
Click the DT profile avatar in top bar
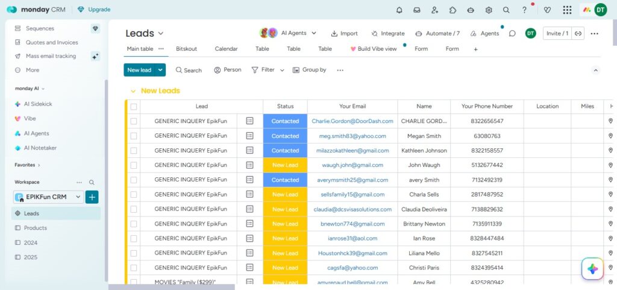coord(601,10)
